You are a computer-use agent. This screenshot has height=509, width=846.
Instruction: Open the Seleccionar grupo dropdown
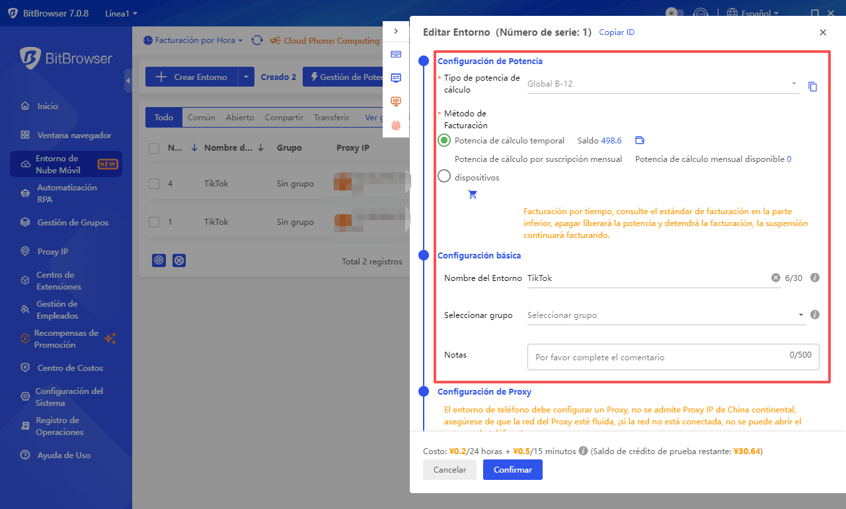pyautogui.click(x=667, y=315)
